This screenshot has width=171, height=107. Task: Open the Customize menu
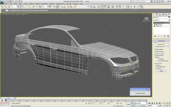click(69, 4)
